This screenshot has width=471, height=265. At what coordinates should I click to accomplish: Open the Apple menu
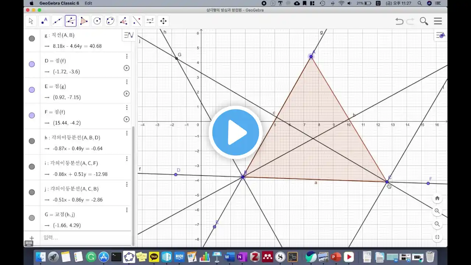pyautogui.click(x=32, y=3)
